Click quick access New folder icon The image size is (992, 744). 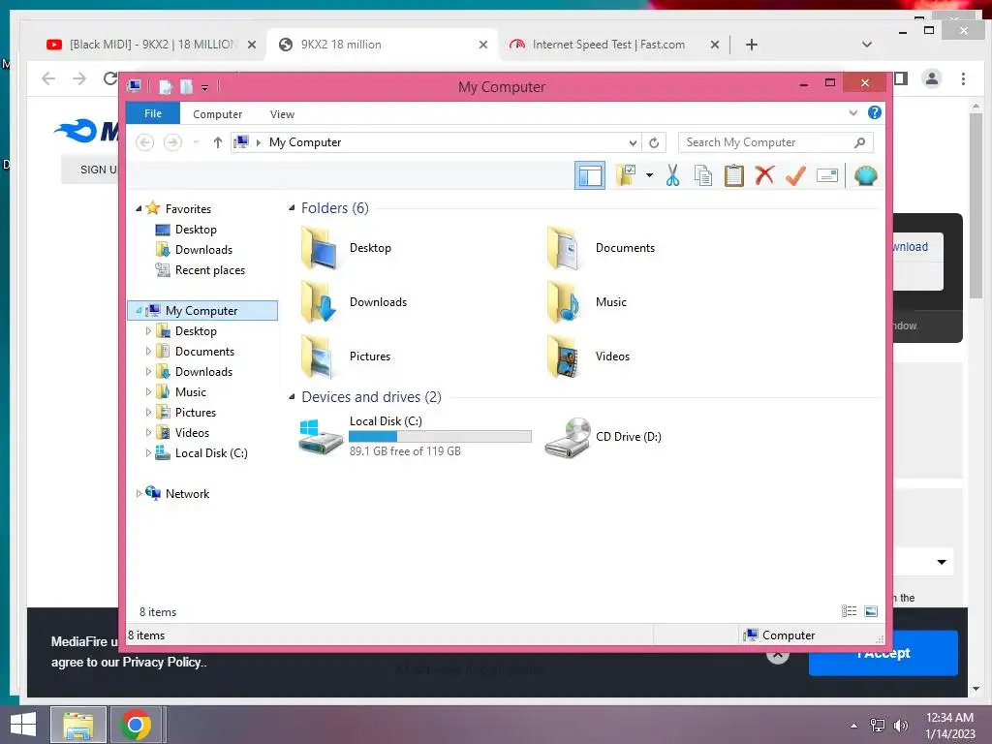(x=186, y=86)
